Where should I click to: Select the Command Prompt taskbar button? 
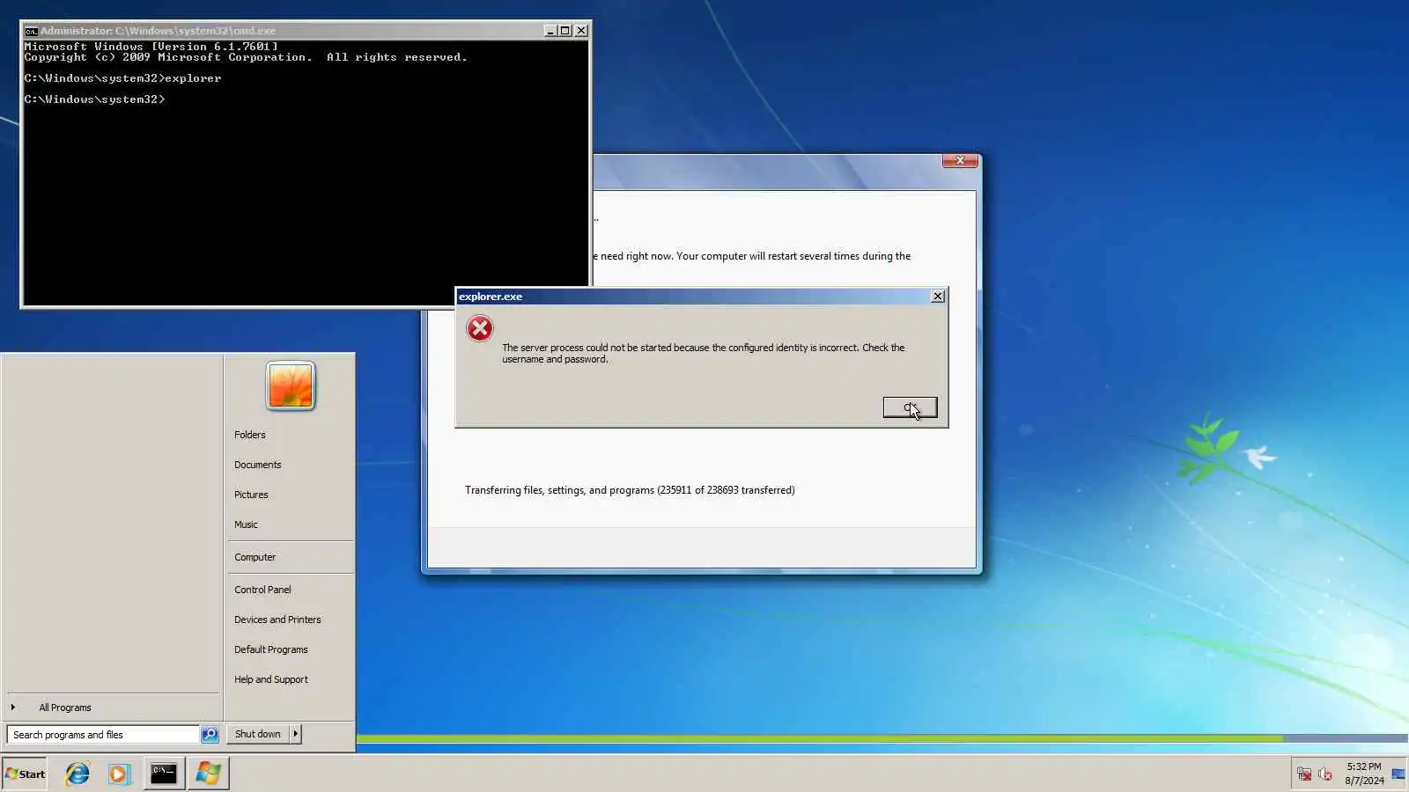(164, 774)
